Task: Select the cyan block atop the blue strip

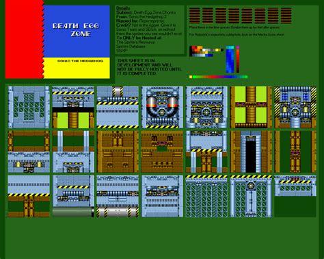Action: tap(230, 47)
